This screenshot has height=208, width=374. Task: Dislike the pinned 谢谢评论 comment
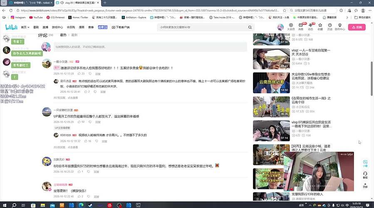pyautogui.click(x=90, y=74)
